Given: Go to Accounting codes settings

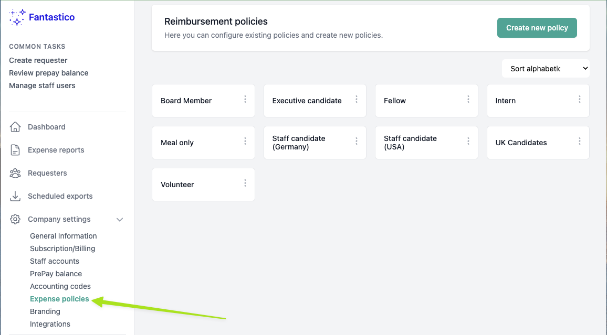Looking at the screenshot, I should [60, 286].
